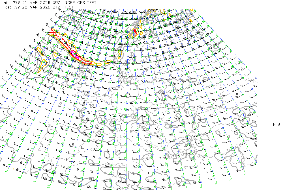This screenshot has height=192, width=283.
Task: Click the red '2.5' contour label
Action: click(x=59, y=37)
